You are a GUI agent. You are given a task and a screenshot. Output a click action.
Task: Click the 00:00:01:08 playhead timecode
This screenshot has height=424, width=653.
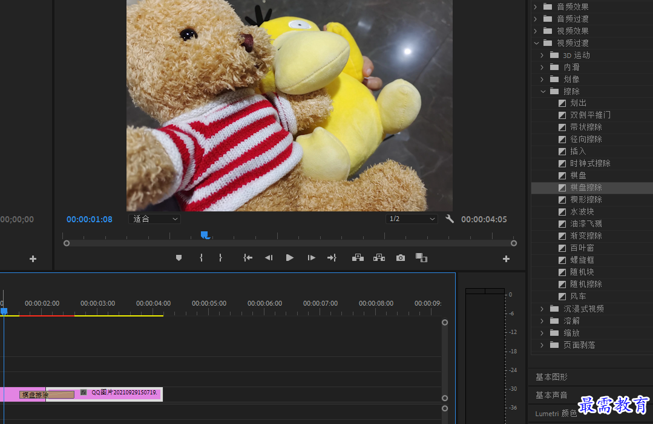[x=90, y=219]
